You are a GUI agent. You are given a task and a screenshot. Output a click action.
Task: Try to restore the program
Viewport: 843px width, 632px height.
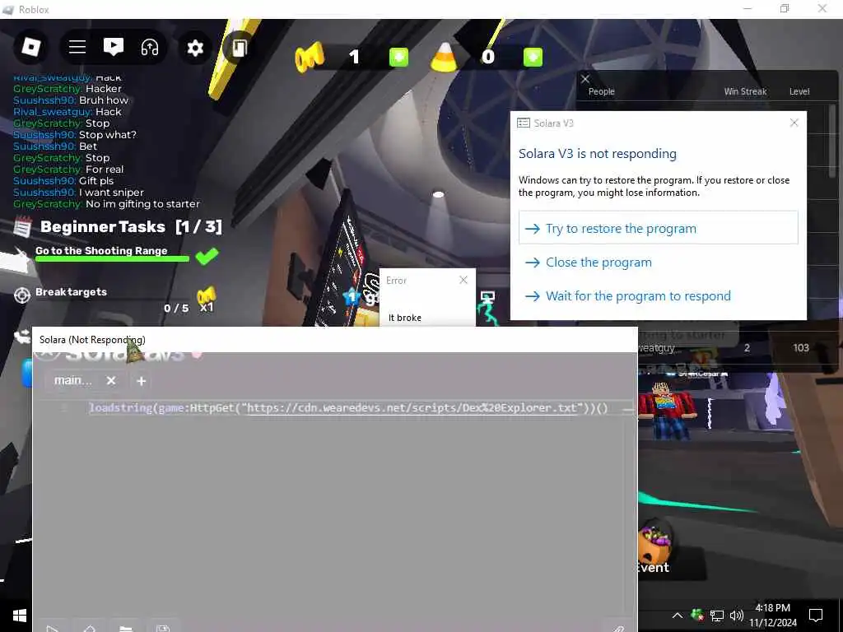(658, 228)
